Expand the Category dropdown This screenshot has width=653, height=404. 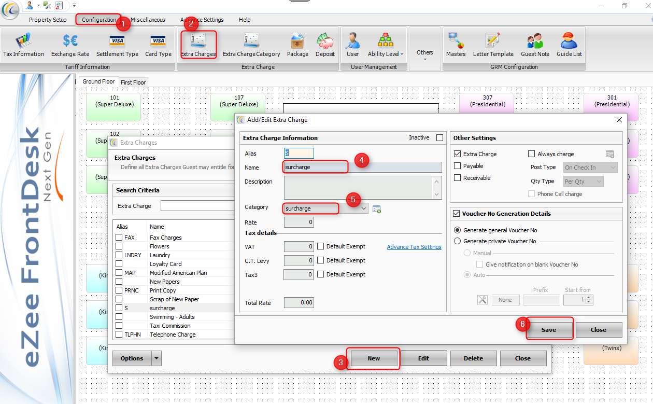click(x=364, y=208)
